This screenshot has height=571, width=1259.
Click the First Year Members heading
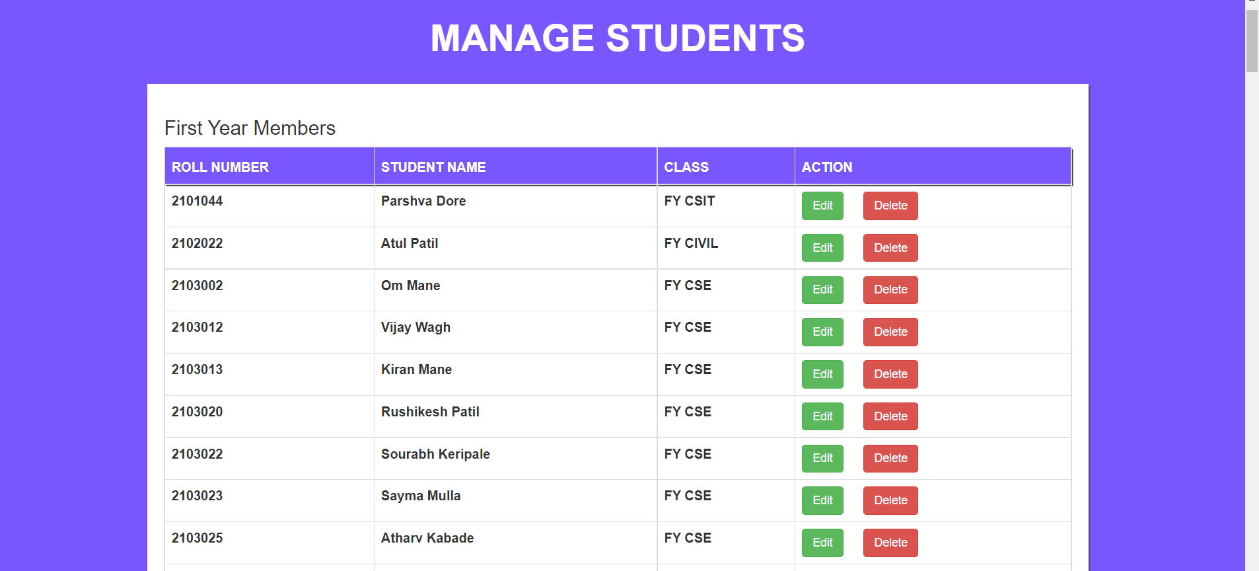pos(250,128)
